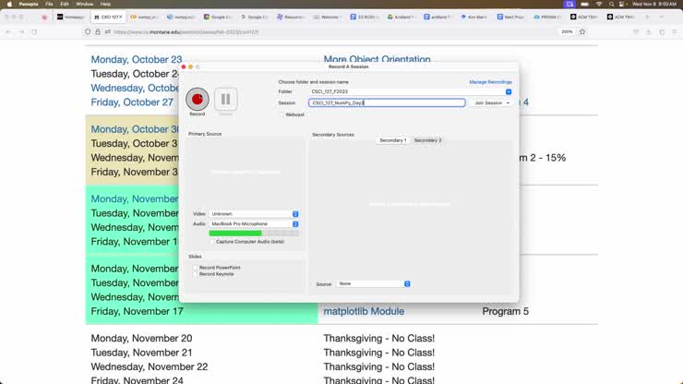
Task: Open the Window menu in menu bar
Action: (84, 4)
